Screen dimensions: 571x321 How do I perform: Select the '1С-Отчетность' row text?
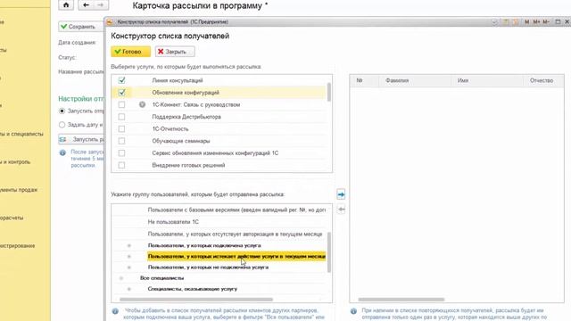170,128
